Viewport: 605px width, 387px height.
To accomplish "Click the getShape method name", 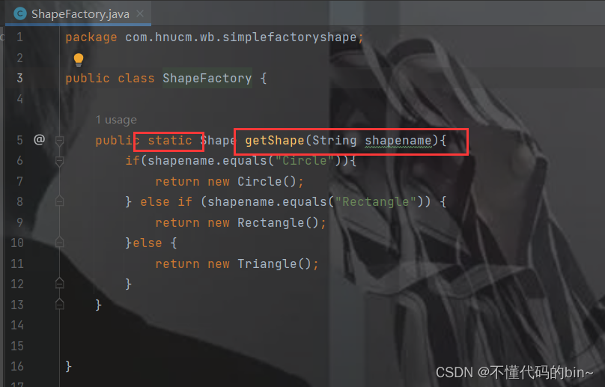I will 275,141.
